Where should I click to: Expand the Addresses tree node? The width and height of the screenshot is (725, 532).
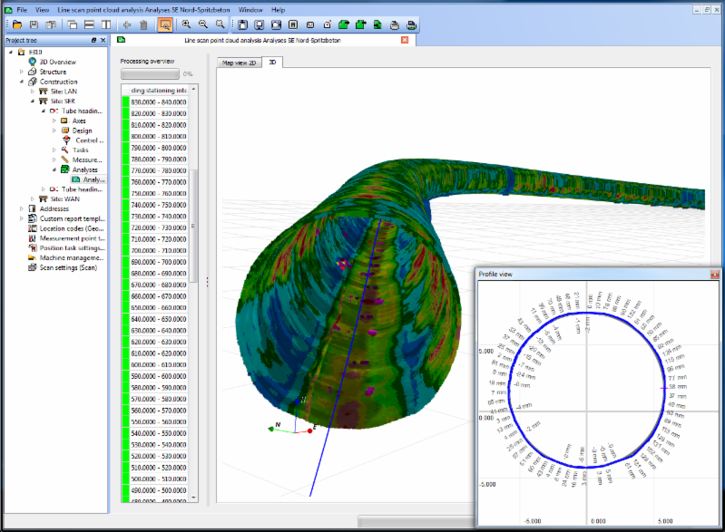tap(22, 208)
